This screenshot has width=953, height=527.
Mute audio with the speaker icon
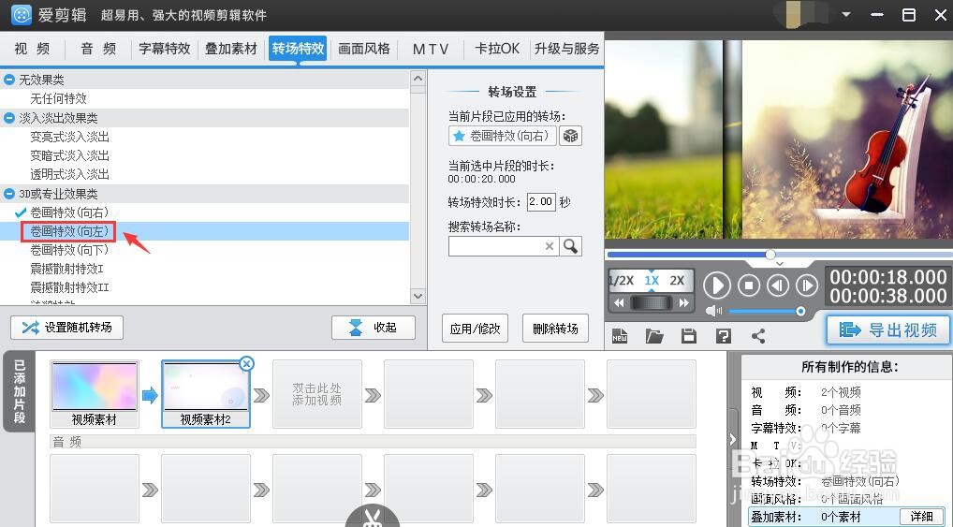pyautogui.click(x=713, y=311)
